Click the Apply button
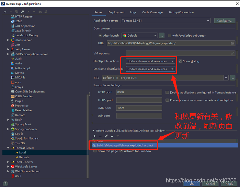 (229, 184)
